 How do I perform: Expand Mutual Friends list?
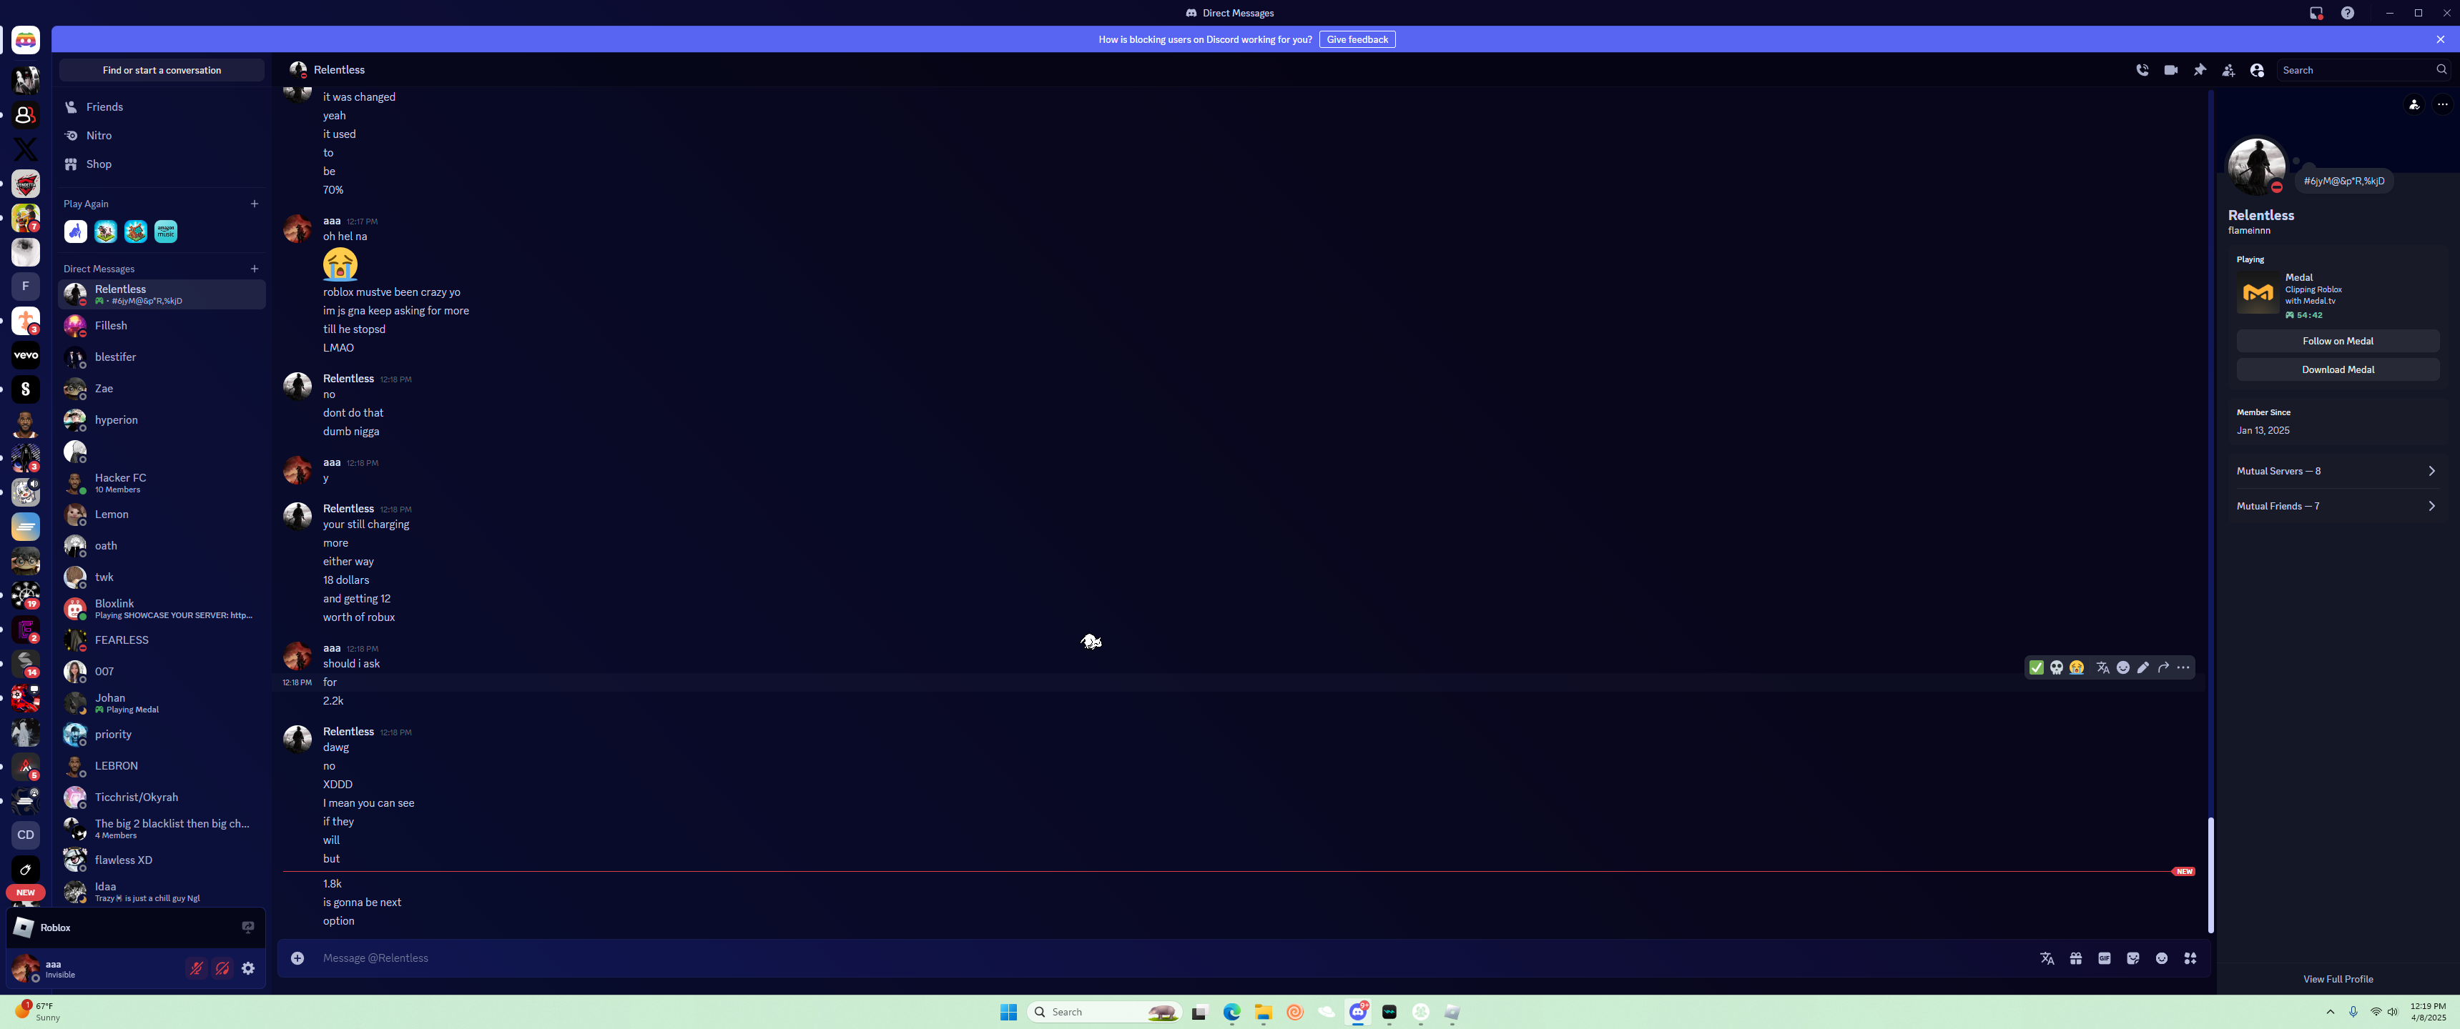(x=2336, y=506)
